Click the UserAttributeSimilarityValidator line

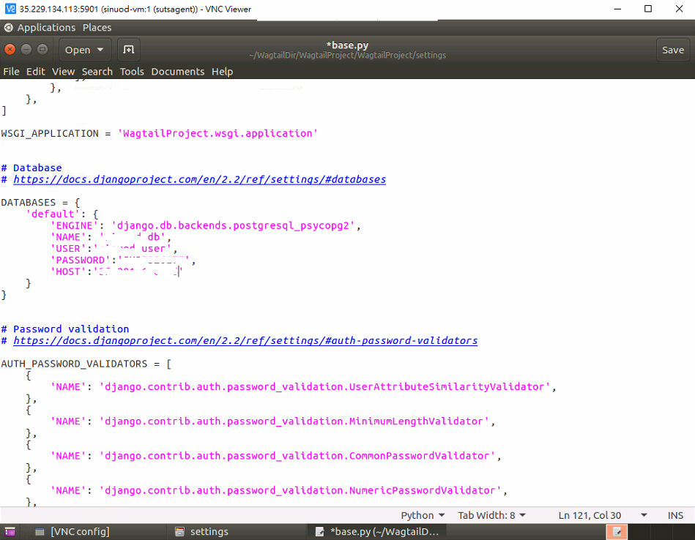click(x=303, y=387)
